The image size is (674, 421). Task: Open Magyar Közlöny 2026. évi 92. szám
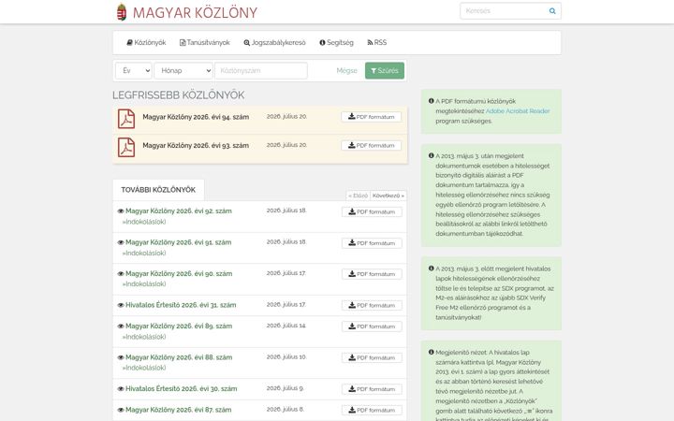(179, 210)
